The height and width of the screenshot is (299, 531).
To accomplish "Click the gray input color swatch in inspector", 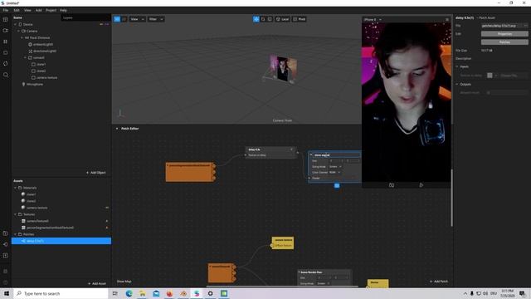I will pyautogui.click(x=490, y=76).
